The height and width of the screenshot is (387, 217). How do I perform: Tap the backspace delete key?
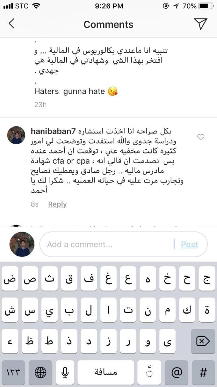pyautogui.click(x=203, y=341)
